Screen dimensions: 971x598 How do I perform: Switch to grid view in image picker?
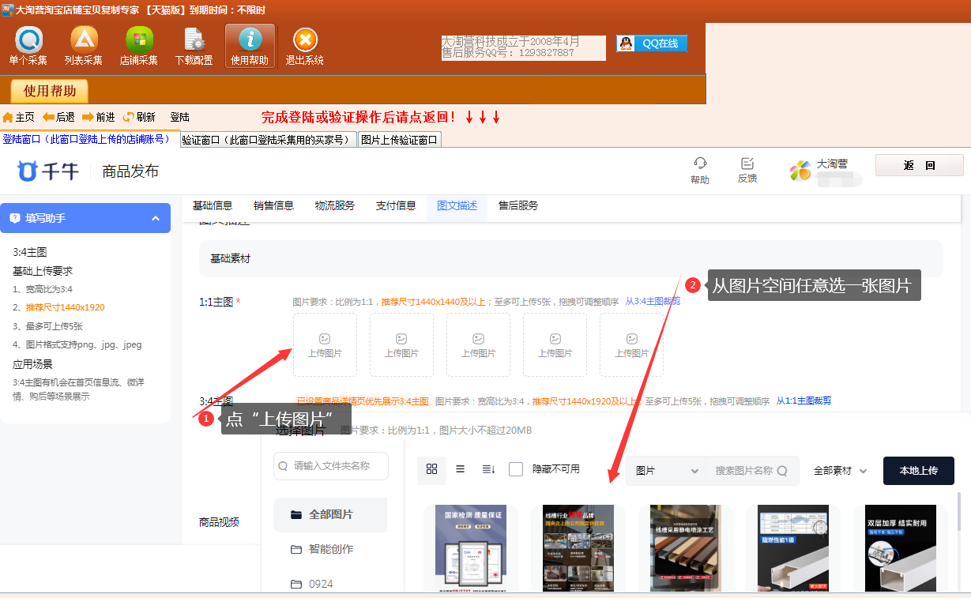(x=431, y=469)
